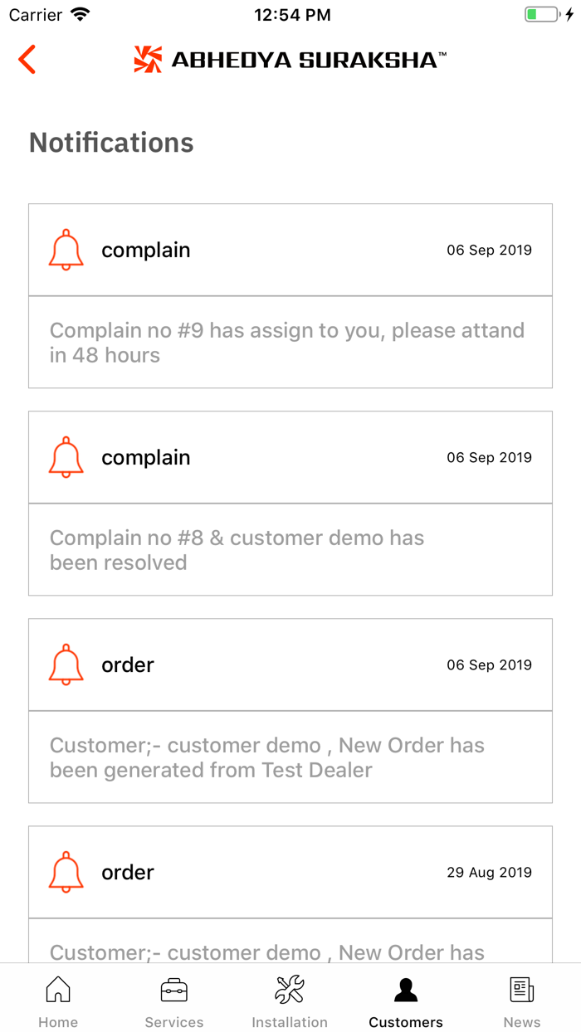
Task: Open message 'Complain no #9 has assign to you'
Action: 287,343
